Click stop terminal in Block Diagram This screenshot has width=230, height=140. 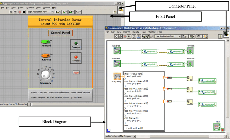tap(216, 127)
